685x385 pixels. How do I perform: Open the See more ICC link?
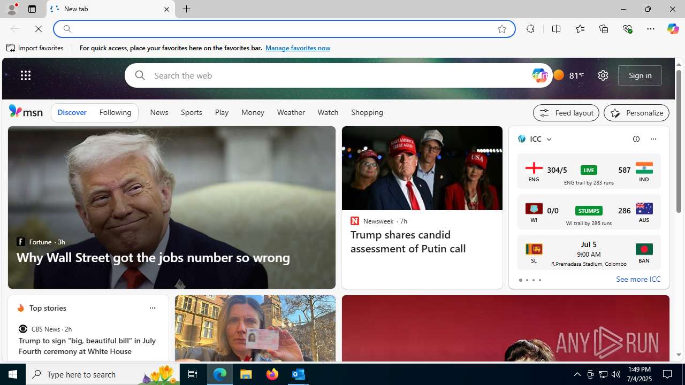(x=638, y=279)
